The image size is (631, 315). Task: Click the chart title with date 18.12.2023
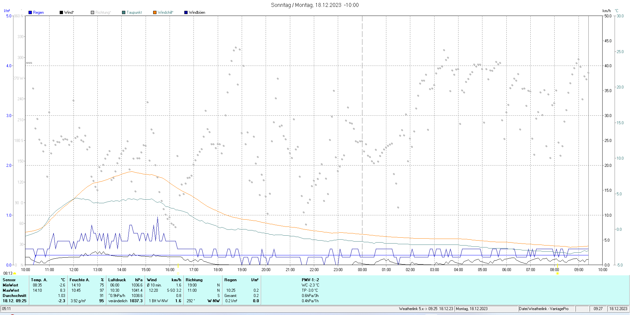(x=315, y=5)
